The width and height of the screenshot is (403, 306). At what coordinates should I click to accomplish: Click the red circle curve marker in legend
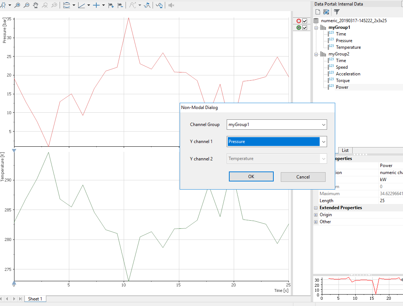[299, 21]
